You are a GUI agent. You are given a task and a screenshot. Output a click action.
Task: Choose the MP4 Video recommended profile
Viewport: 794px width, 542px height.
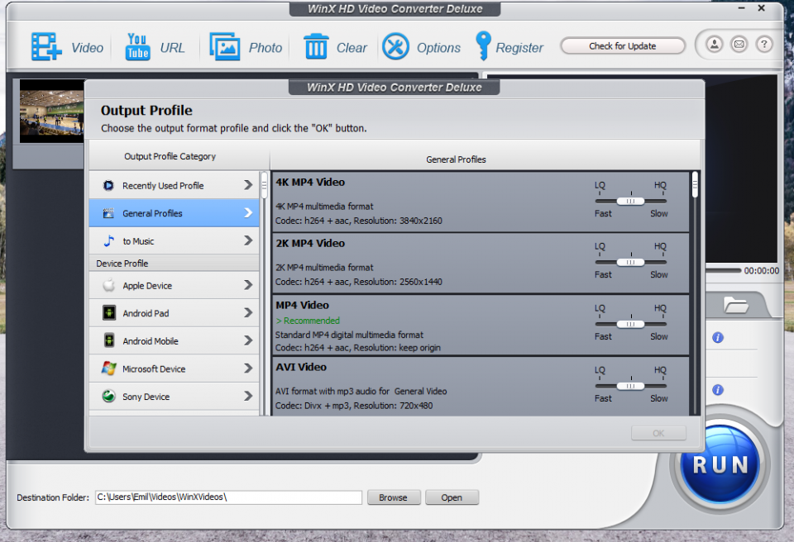[x=430, y=326]
